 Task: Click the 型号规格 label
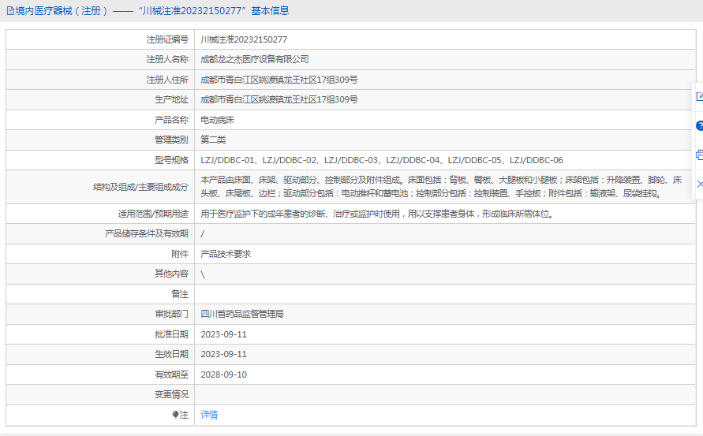point(172,160)
